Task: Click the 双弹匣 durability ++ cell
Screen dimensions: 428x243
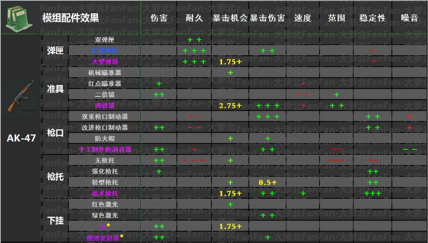Action: coord(194,40)
